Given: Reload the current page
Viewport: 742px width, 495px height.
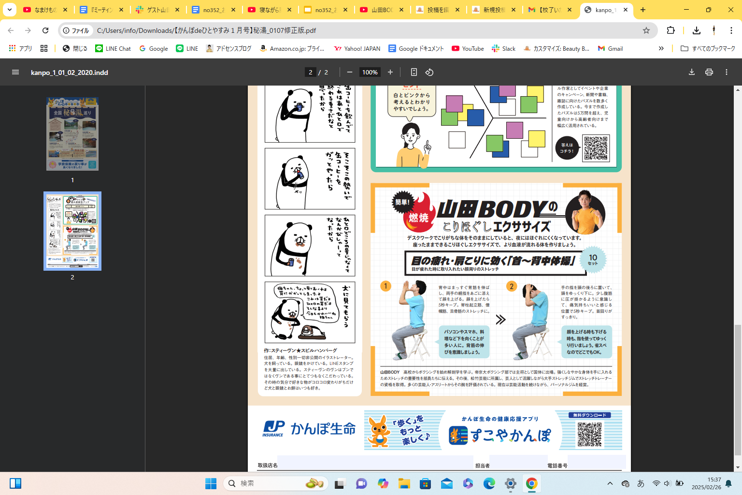Looking at the screenshot, I should [45, 30].
